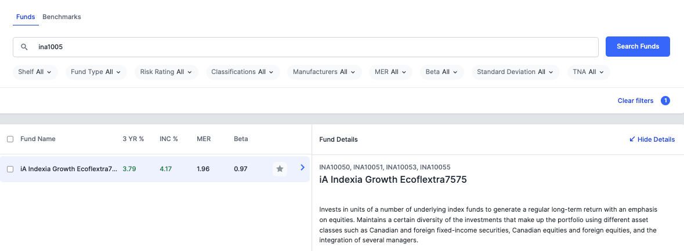The height and width of the screenshot is (251, 684).
Task: Open the Standard Deviation filter
Action: tap(515, 72)
